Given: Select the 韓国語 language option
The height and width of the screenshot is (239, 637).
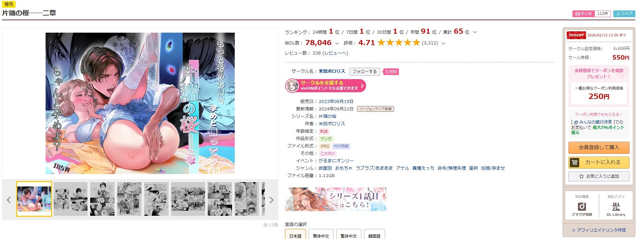Looking at the screenshot, I should click(374, 235).
